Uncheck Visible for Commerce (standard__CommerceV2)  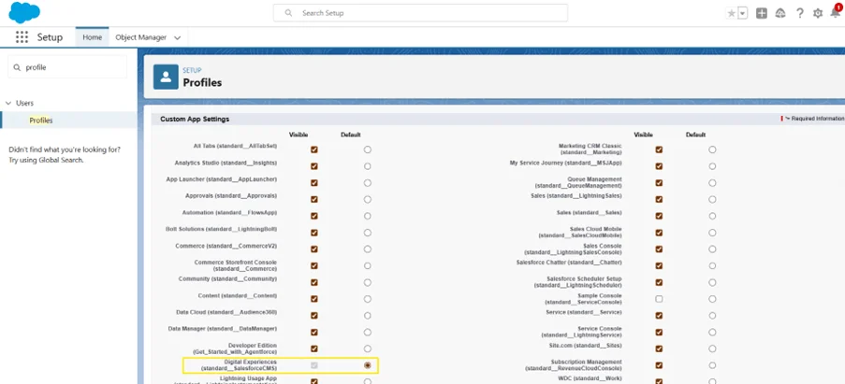click(314, 249)
